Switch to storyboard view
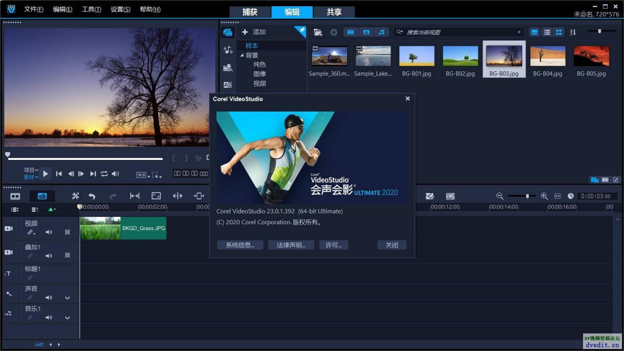 click(x=15, y=196)
